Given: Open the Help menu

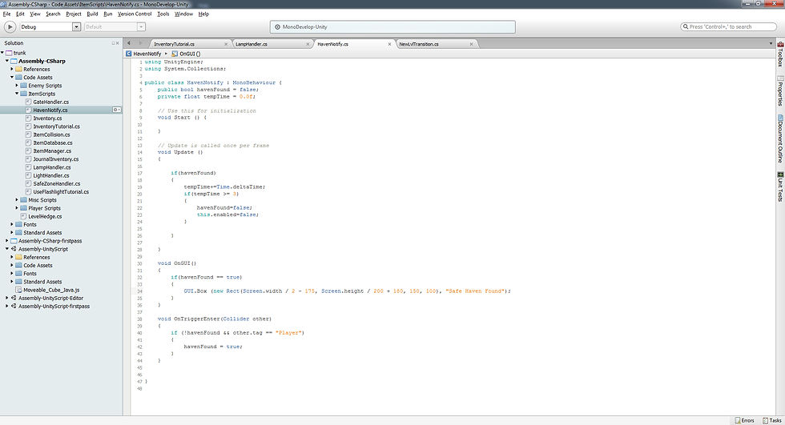Looking at the screenshot, I should [x=203, y=14].
